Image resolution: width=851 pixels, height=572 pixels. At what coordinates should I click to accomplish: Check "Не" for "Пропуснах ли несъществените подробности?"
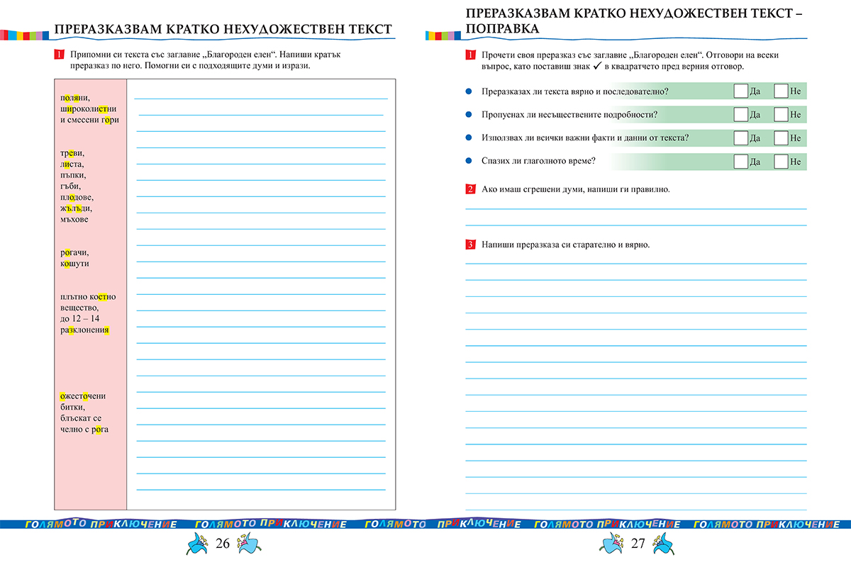(x=781, y=115)
